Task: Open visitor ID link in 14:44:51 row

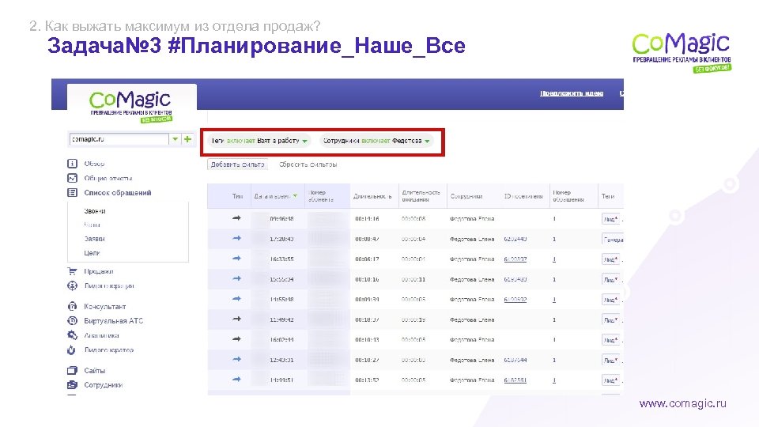Action: click(515, 380)
